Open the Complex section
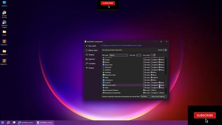Viewport: 222px width, 125px height. coord(91,64)
